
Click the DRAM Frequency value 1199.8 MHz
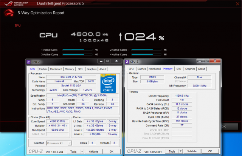pyautogui.click(x=182, y=96)
